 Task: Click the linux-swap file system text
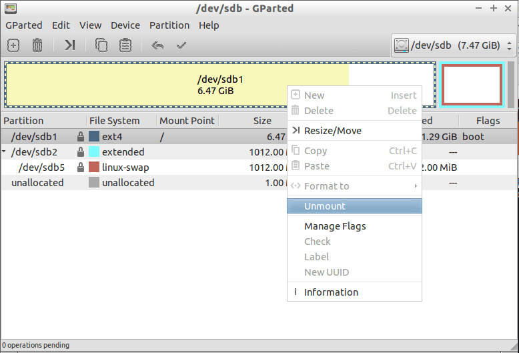pos(125,167)
